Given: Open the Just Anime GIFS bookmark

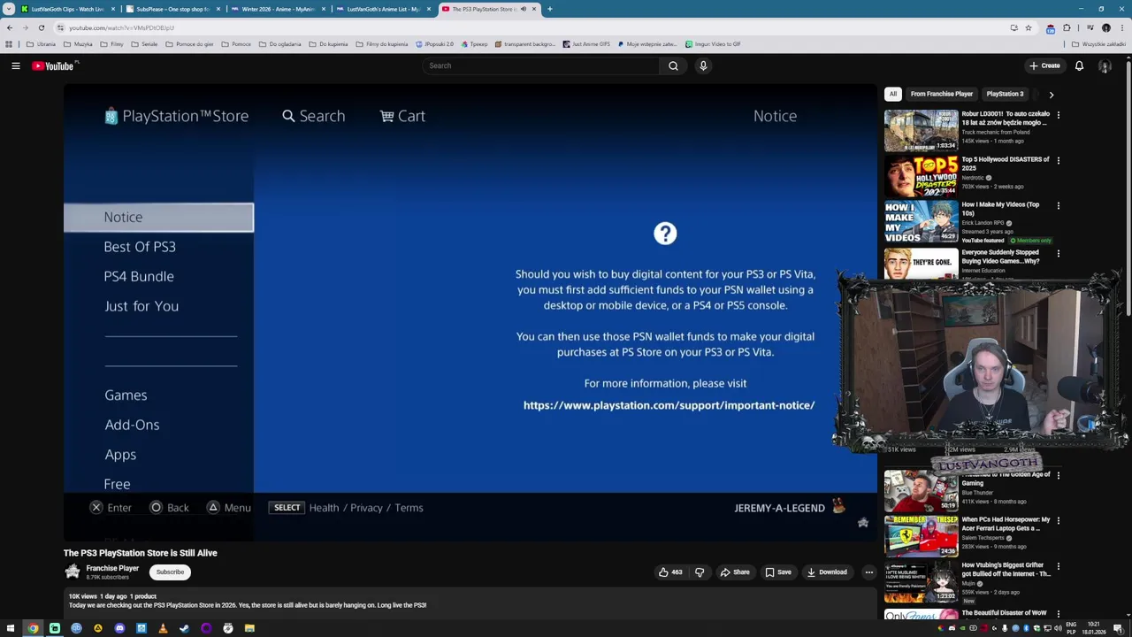Looking at the screenshot, I should pyautogui.click(x=586, y=44).
